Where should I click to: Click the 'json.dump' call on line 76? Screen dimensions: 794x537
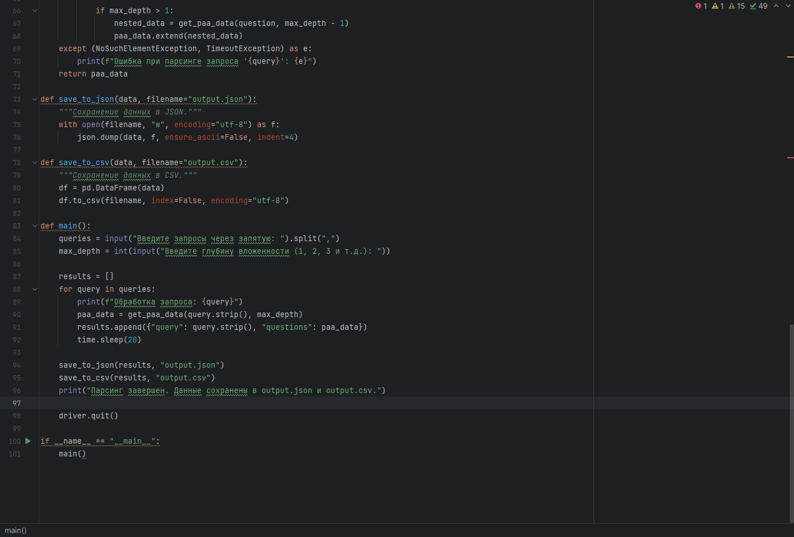[x=98, y=137]
